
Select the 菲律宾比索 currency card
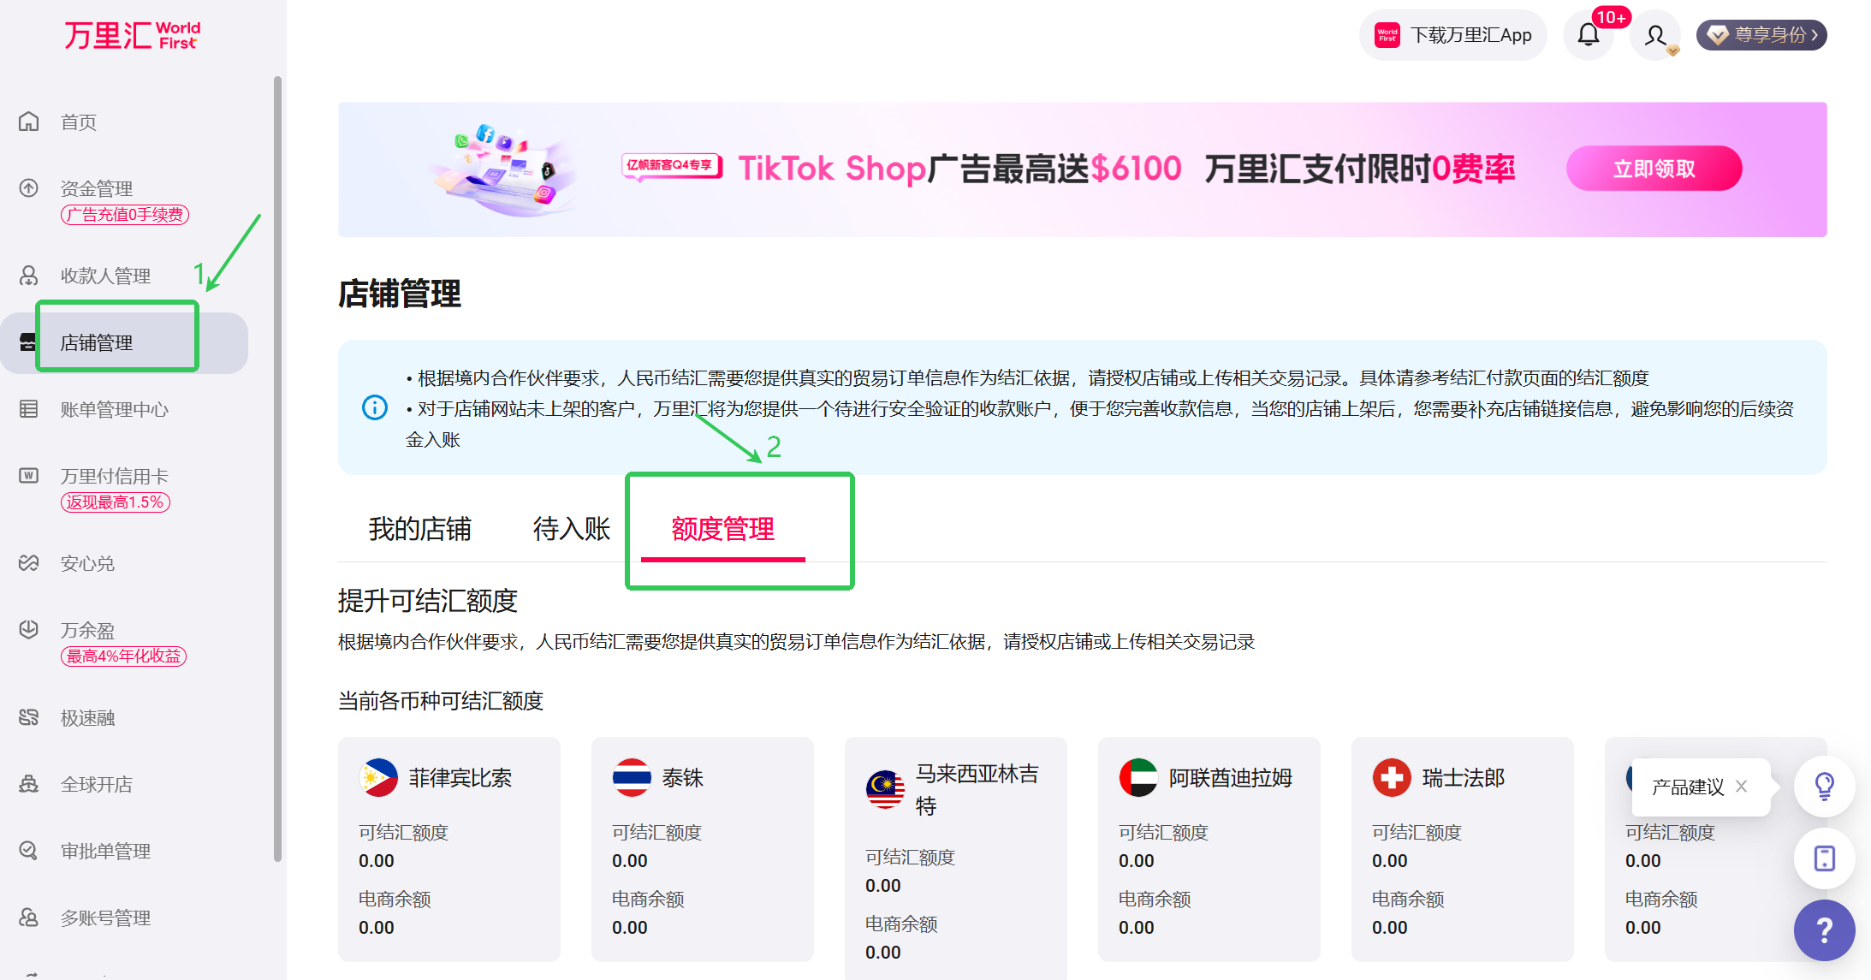click(448, 847)
